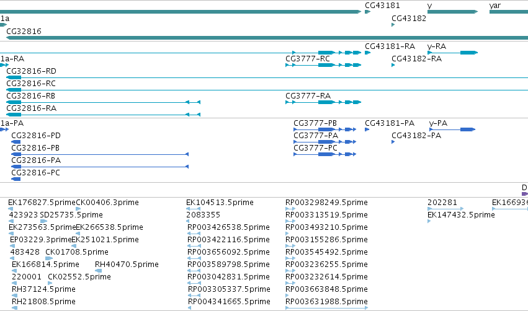Click EST RP003313519.5prime
The width and height of the screenshot is (528, 311).
click(326, 215)
